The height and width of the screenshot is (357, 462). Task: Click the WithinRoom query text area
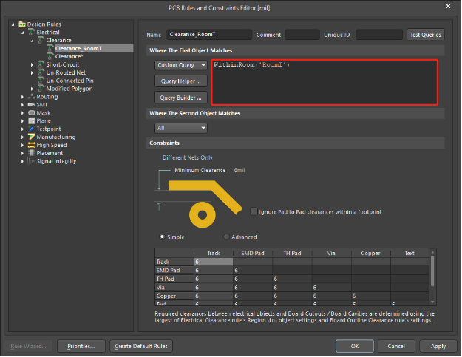(x=325, y=82)
